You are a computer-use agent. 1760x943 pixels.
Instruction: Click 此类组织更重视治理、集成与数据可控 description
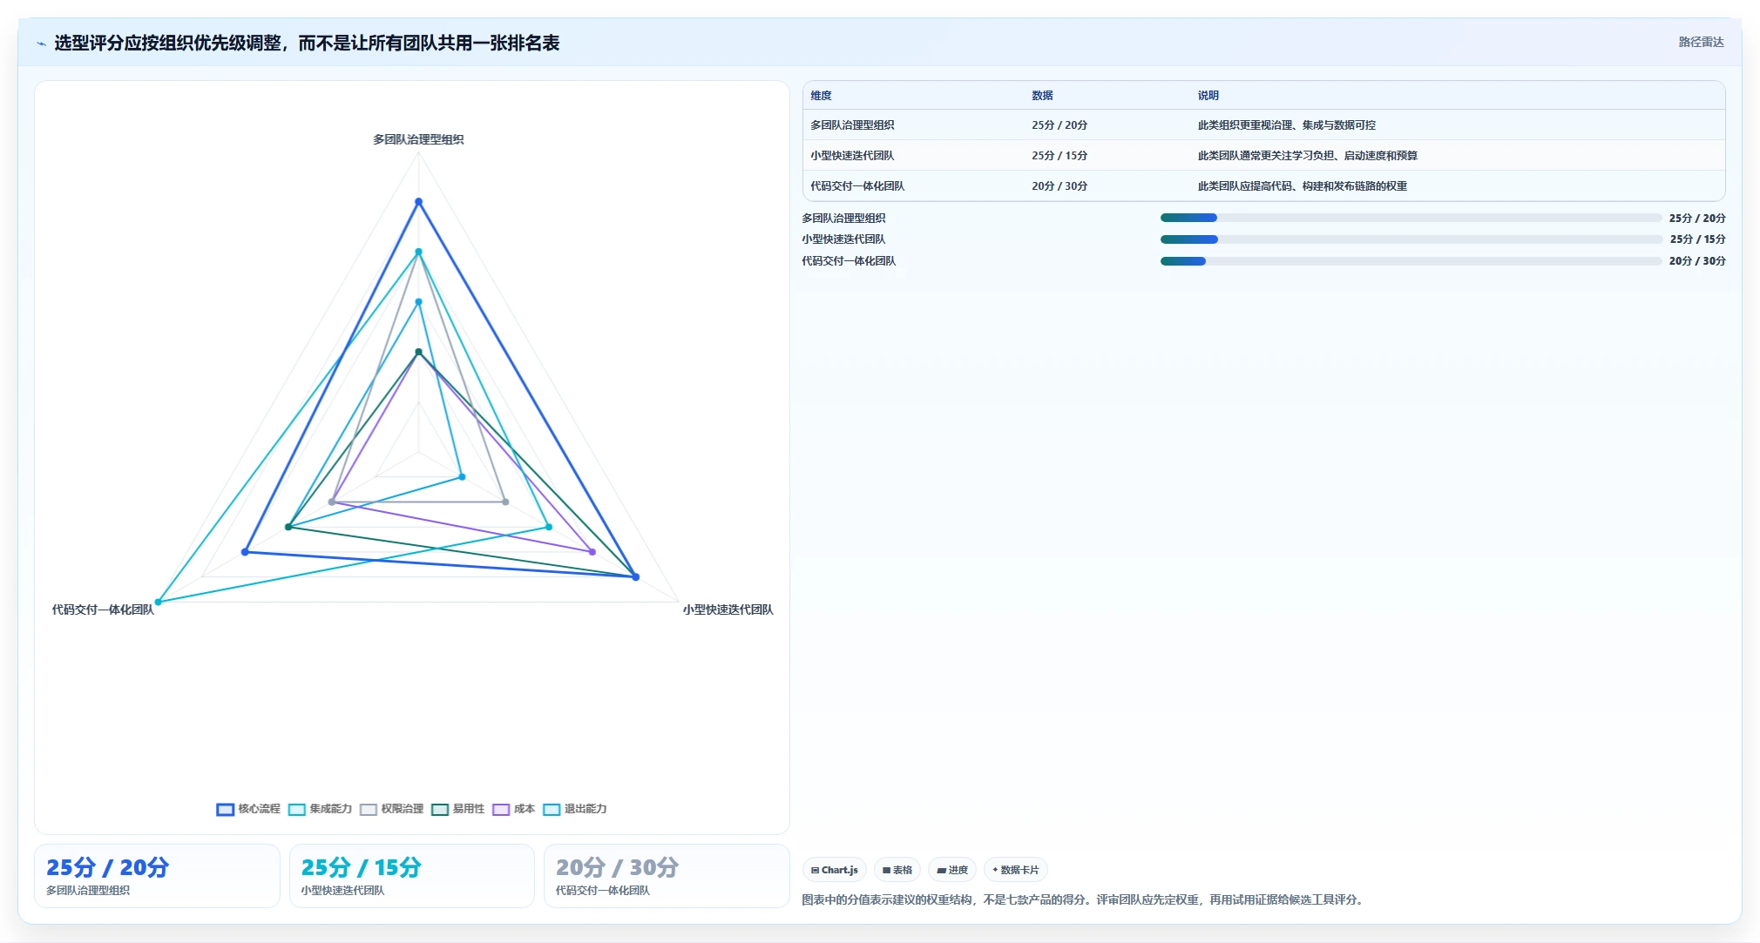[x=1286, y=125]
